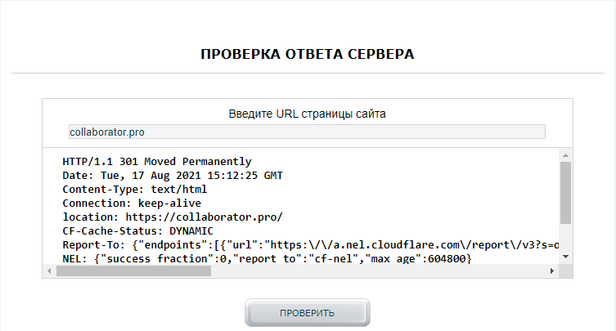Click the label Введите URL страницы сайта
This screenshot has height=331, width=616.
pyautogui.click(x=307, y=114)
